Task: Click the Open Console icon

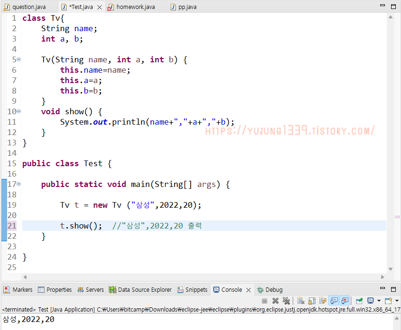Action: pyautogui.click(x=388, y=301)
